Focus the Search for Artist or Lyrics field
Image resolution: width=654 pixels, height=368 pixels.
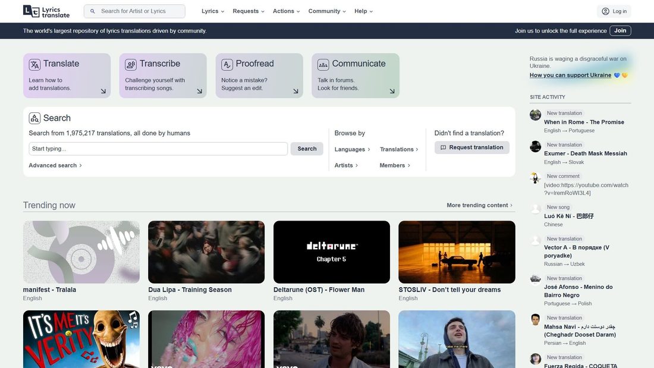tap(134, 11)
